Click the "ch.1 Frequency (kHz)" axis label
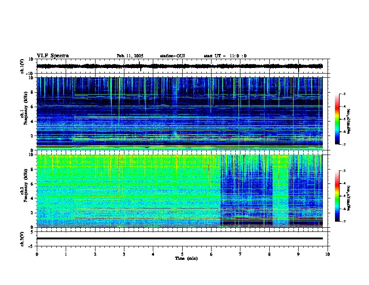Screen dimensions: 369x285 [24, 109]
